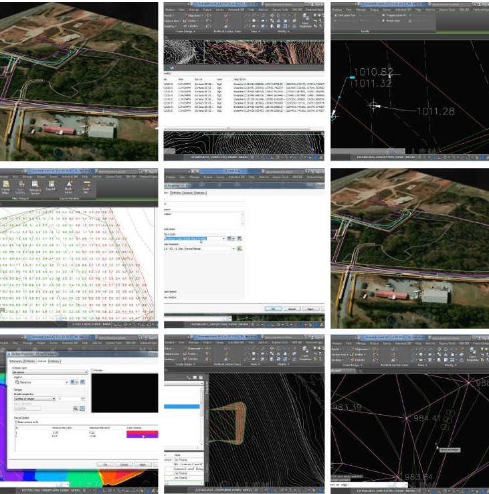The height and width of the screenshot is (494, 489).
Task: Toggle Scale scheme to fit checkbox
Action: 17,422
